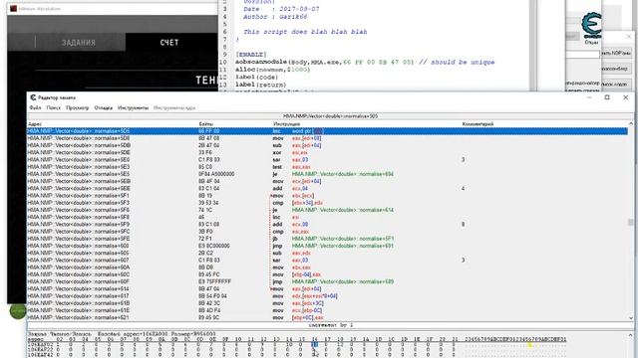The width and height of the screenshot is (638, 358).
Task: Click script line '[ENABLE]'
Action: tap(251, 55)
